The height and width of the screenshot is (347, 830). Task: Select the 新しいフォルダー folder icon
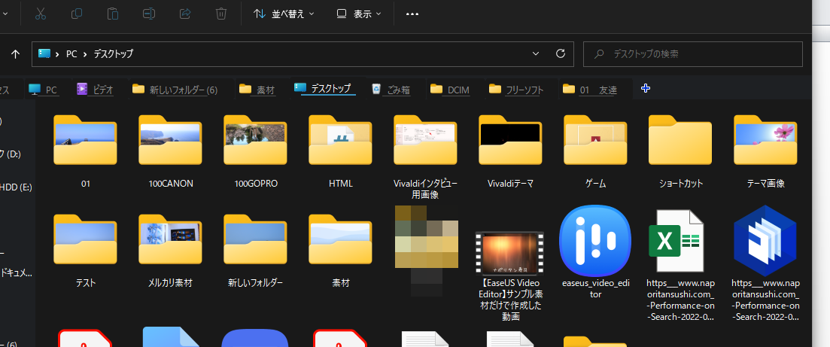256,239
